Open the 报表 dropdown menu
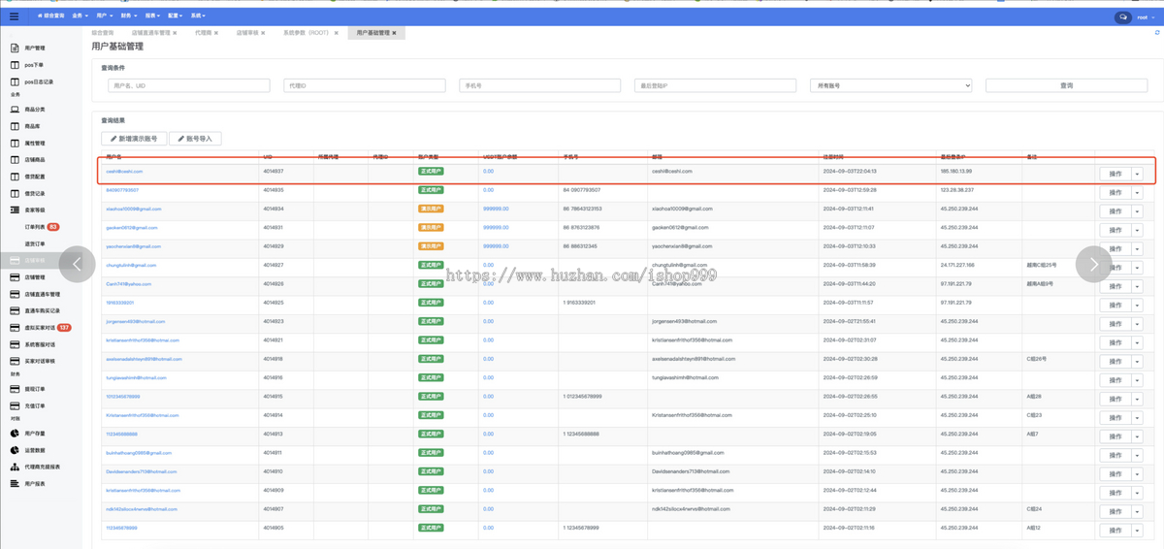Viewport: 1164px width, 549px height. [153, 16]
